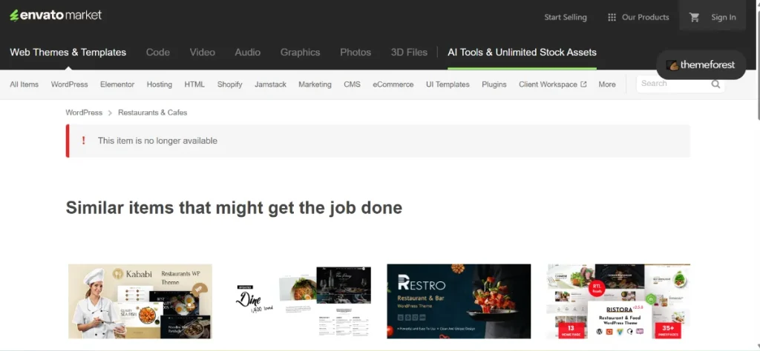The width and height of the screenshot is (760, 351).
Task: Select Web Themes & Templates tab
Action: point(68,53)
